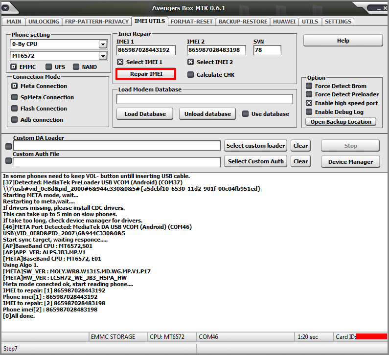
Task: Choose Adb connection mode
Action: [x=14, y=120]
